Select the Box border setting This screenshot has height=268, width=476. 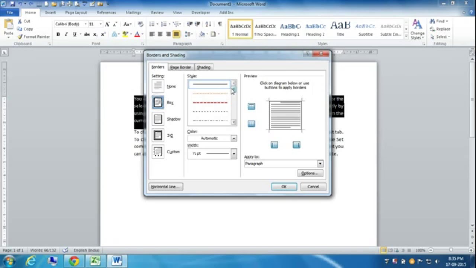coord(158,102)
